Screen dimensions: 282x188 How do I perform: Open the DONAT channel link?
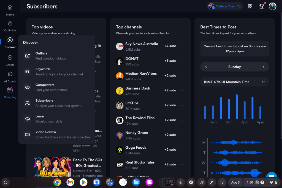pos(132,59)
